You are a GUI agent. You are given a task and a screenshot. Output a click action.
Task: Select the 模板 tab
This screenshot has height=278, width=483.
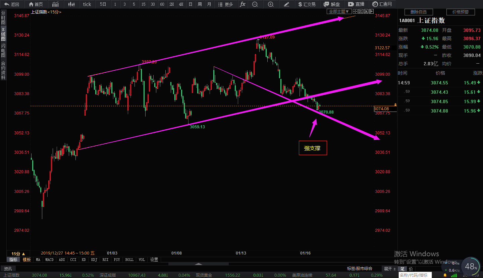pos(26,260)
